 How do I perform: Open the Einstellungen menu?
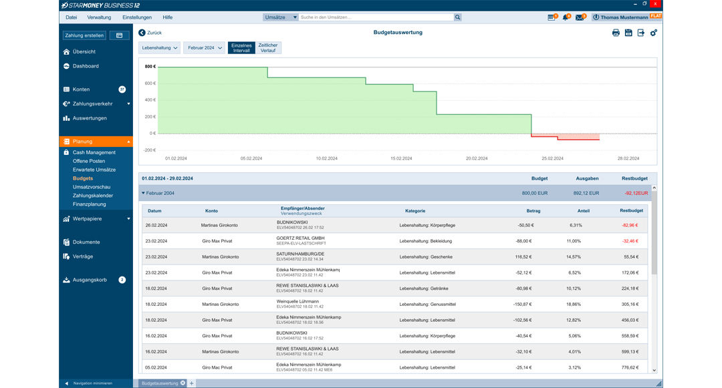[137, 17]
